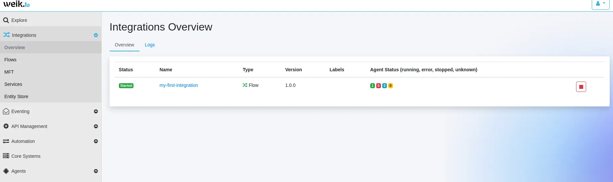Collapse the Integrations section chevron
Viewport: 613px width, 182px height.
click(96, 35)
